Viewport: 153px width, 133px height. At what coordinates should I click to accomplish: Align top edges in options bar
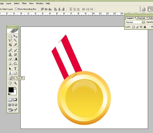coord(42,9)
